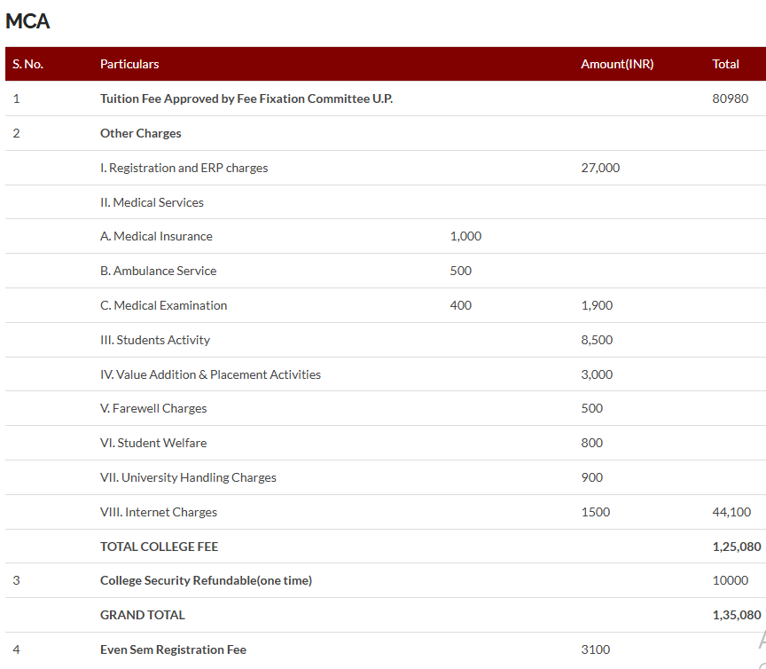Select the Medical Examination label
Image resolution: width=766 pixels, height=669 pixels.
coord(164,305)
